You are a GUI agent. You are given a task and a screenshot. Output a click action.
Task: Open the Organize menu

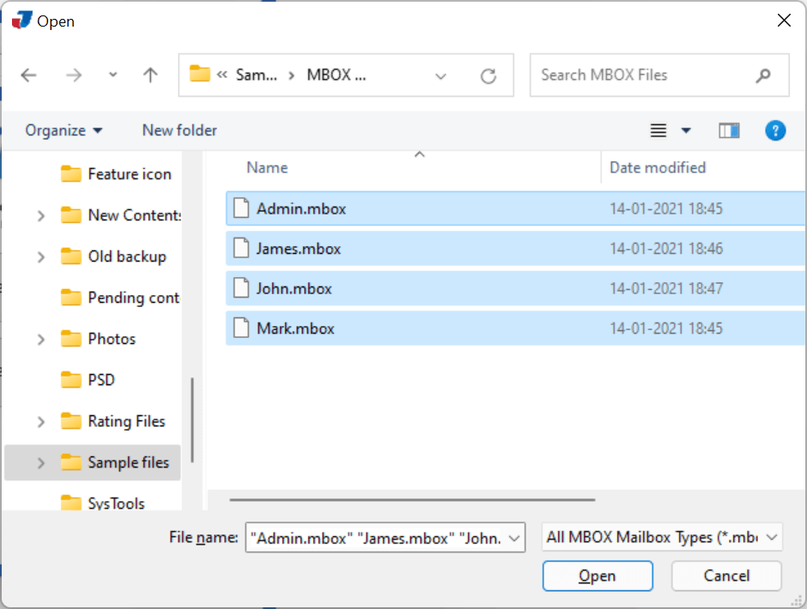click(64, 130)
